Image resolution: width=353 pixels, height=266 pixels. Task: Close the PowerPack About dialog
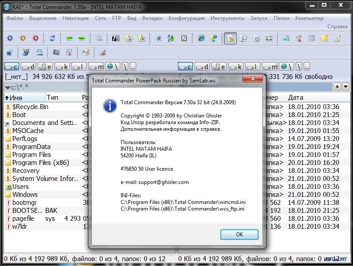253,78
